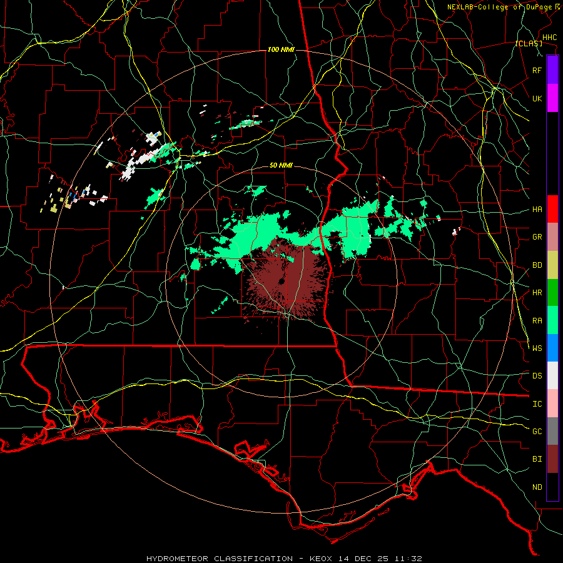This screenshot has height=563, width=563.
Task: Click the DS white legend swatch
Action: (552, 375)
